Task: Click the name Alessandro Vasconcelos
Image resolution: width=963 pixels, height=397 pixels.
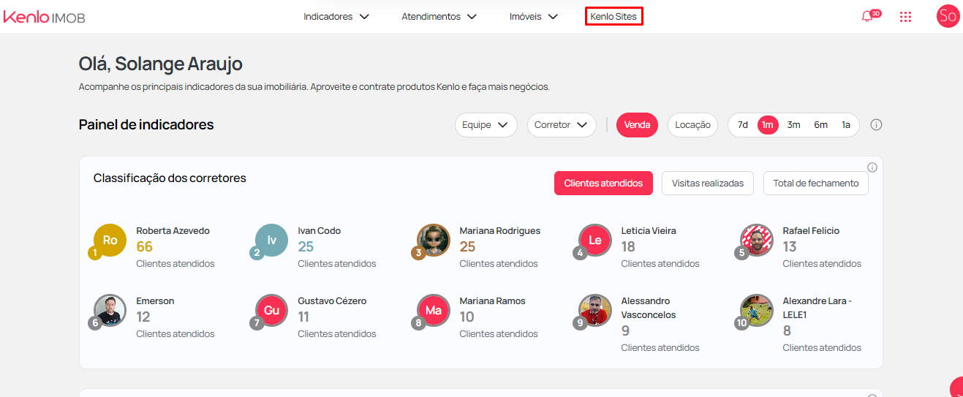Action: (x=648, y=308)
